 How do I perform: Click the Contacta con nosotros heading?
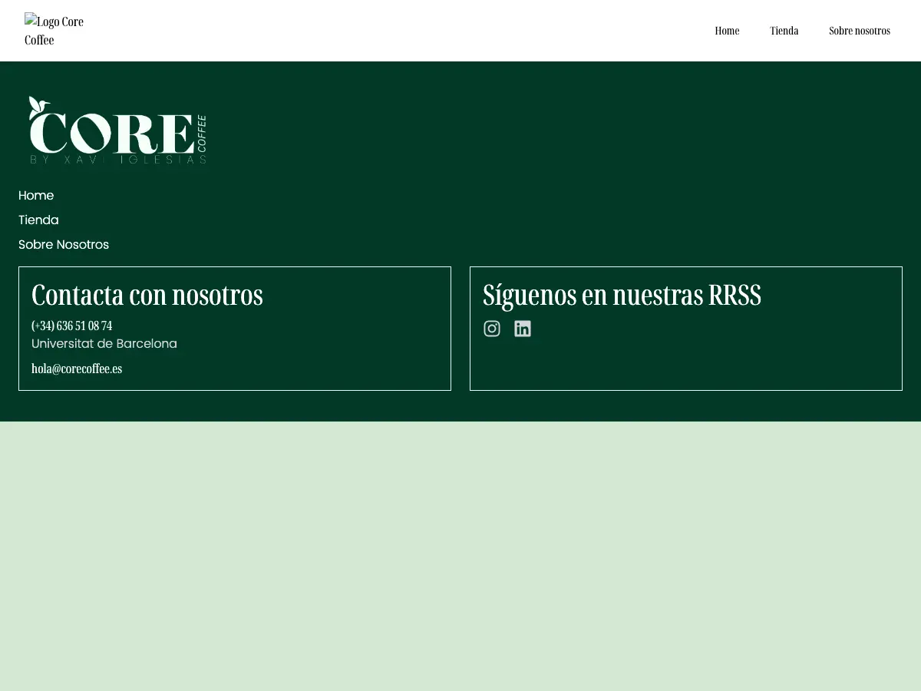pos(147,295)
